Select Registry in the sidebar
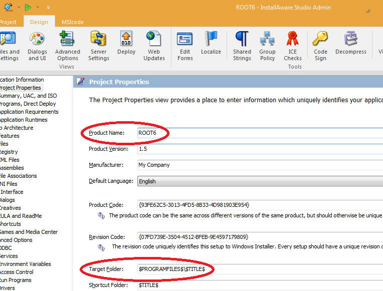The height and width of the screenshot is (291, 383). [9, 152]
